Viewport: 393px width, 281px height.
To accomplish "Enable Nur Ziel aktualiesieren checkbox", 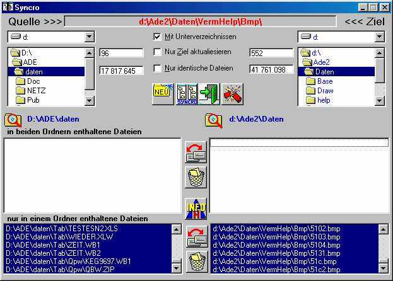I will [157, 52].
